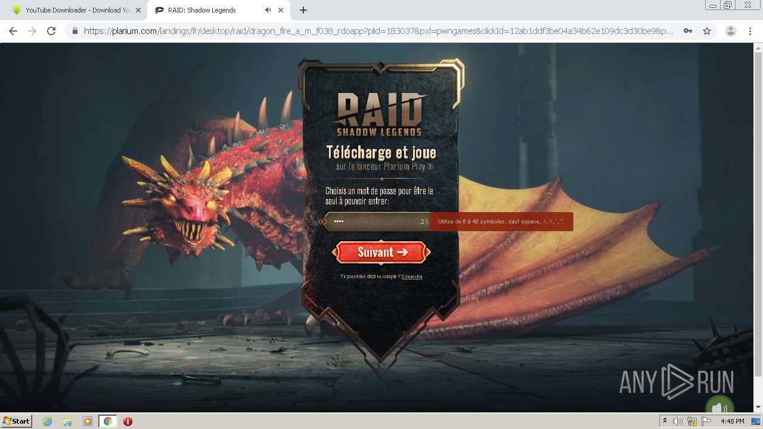This screenshot has width=763, height=429.
Task: View site security lock information
Action: (x=75, y=31)
